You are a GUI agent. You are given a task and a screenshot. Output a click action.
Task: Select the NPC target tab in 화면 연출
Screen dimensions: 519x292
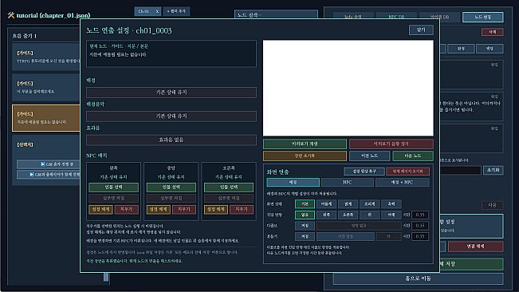click(348, 183)
